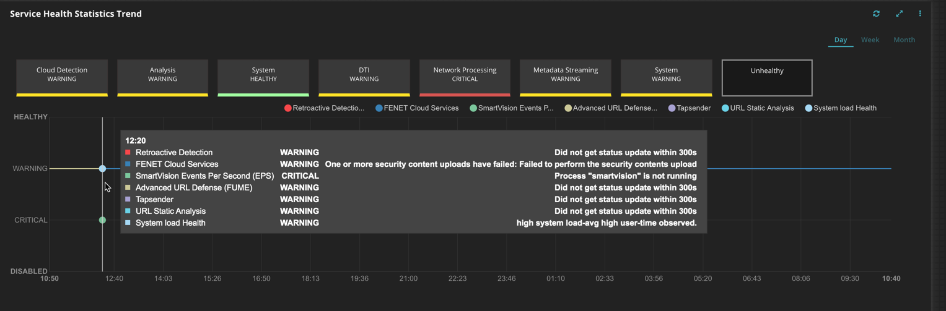This screenshot has width=946, height=311.
Task: Switch to the Month tab
Action: [x=904, y=40]
